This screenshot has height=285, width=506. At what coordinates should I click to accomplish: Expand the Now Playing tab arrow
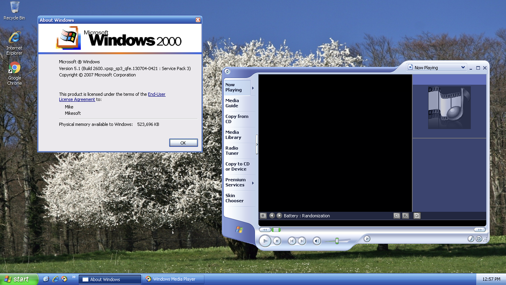[253, 88]
